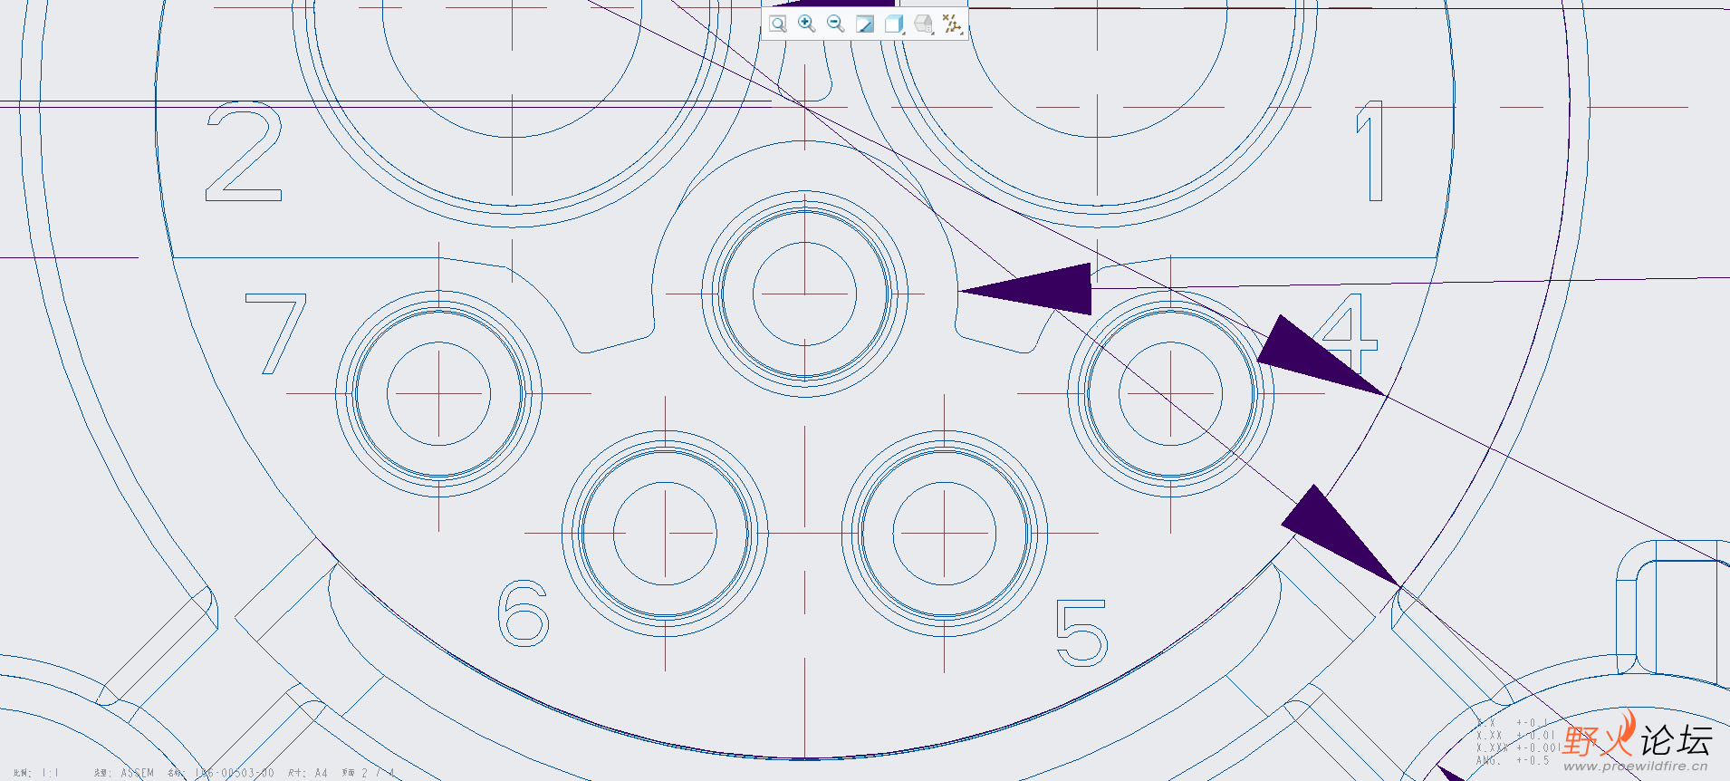Click the scale text "1:1"
The width and height of the screenshot is (1730, 781).
pyautogui.click(x=49, y=773)
